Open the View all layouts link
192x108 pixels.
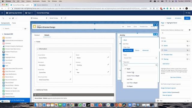[x=167, y=95]
